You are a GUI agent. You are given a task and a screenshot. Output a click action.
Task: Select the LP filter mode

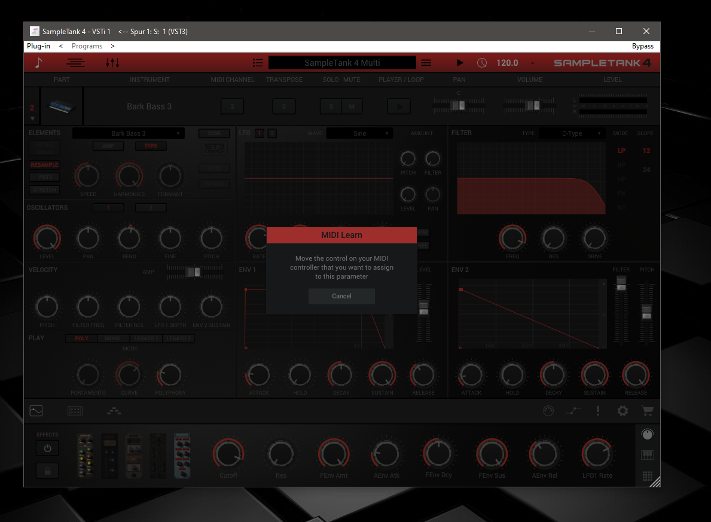point(621,151)
